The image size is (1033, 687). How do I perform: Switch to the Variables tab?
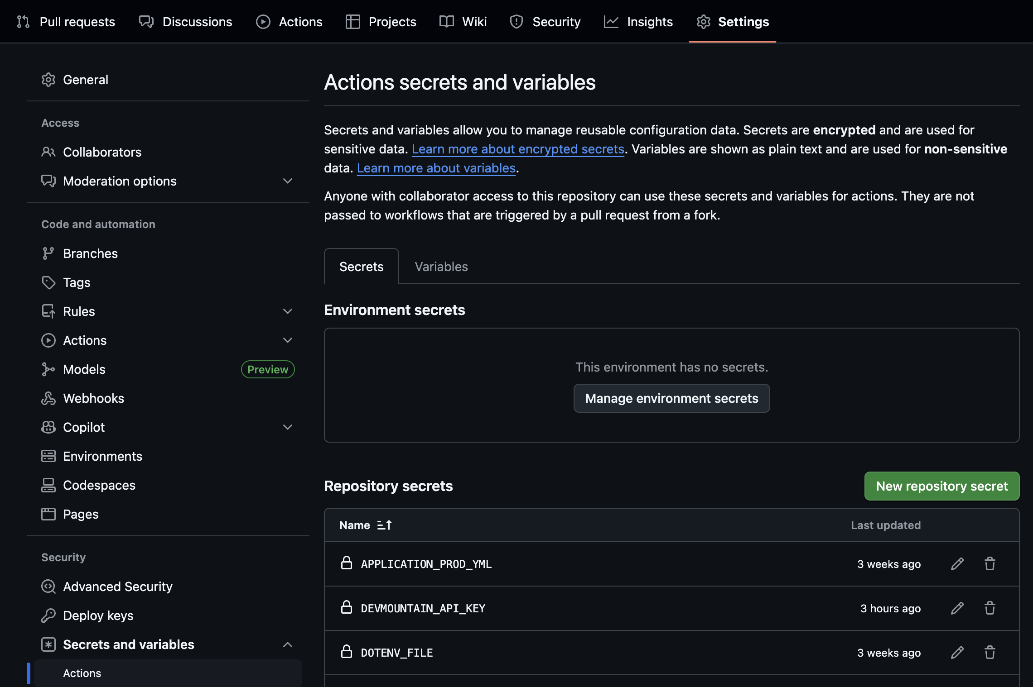click(441, 267)
